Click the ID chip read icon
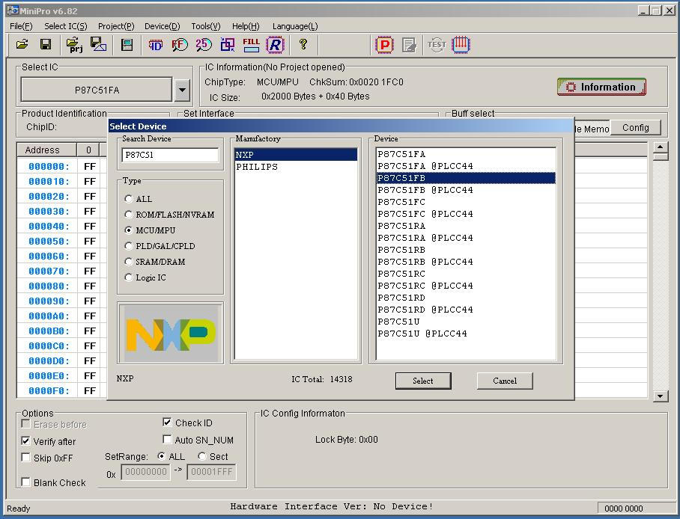 tap(155, 45)
